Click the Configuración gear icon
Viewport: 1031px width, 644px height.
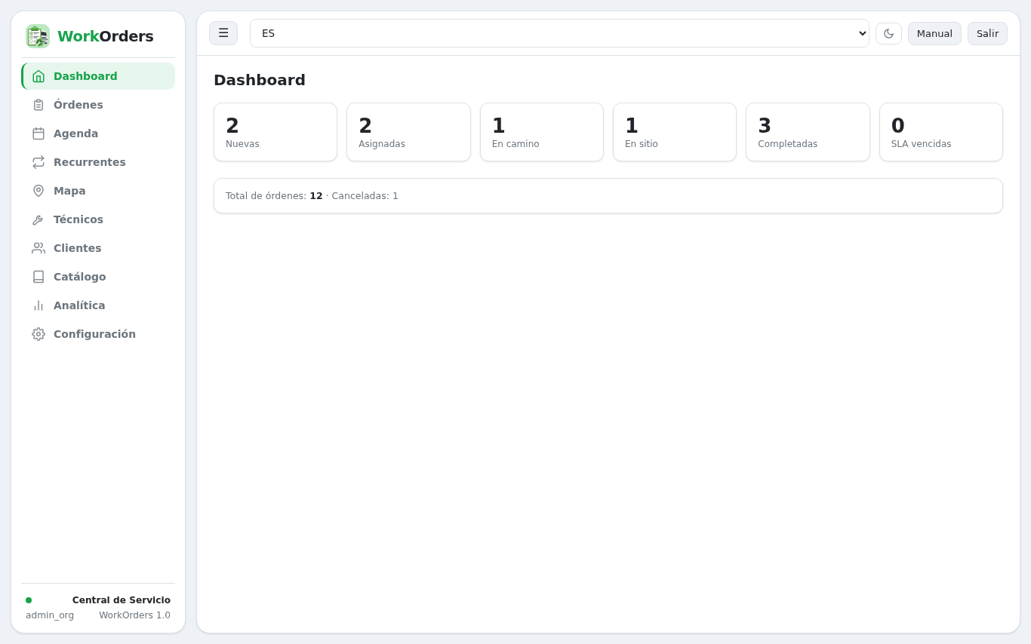(x=38, y=334)
